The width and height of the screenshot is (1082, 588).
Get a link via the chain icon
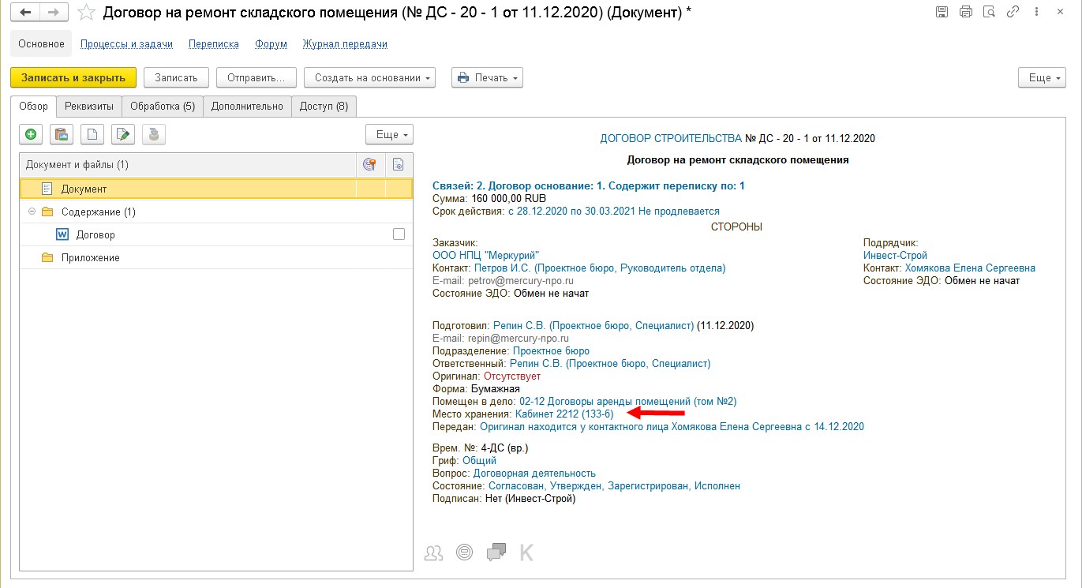click(x=1012, y=12)
